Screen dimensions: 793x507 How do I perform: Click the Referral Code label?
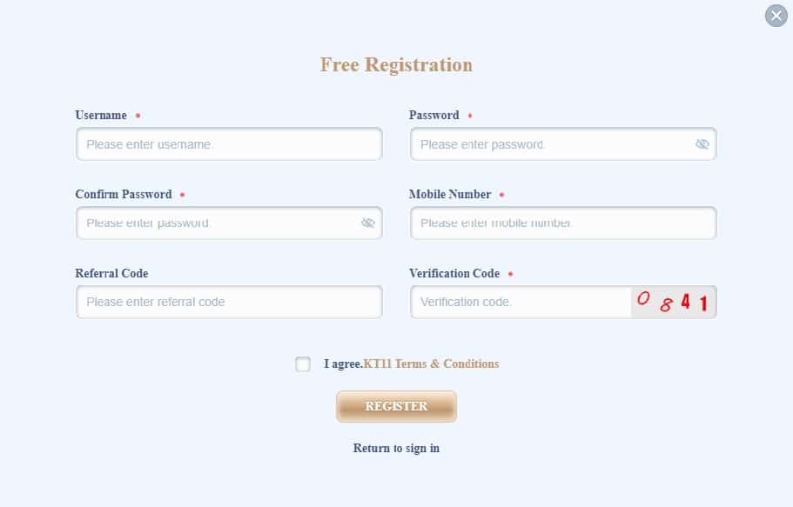coord(111,273)
